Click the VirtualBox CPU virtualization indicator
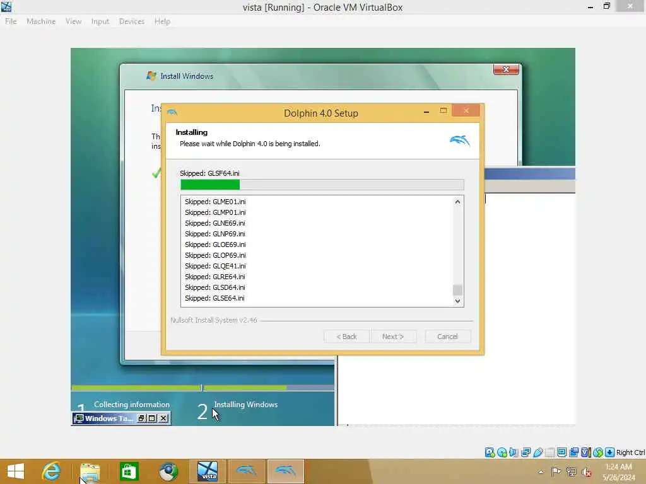646x484 pixels. point(586,452)
